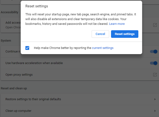Image resolution: width=159 pixels, height=117 pixels.
Task: Click the System section heading
Action: tap(6, 41)
